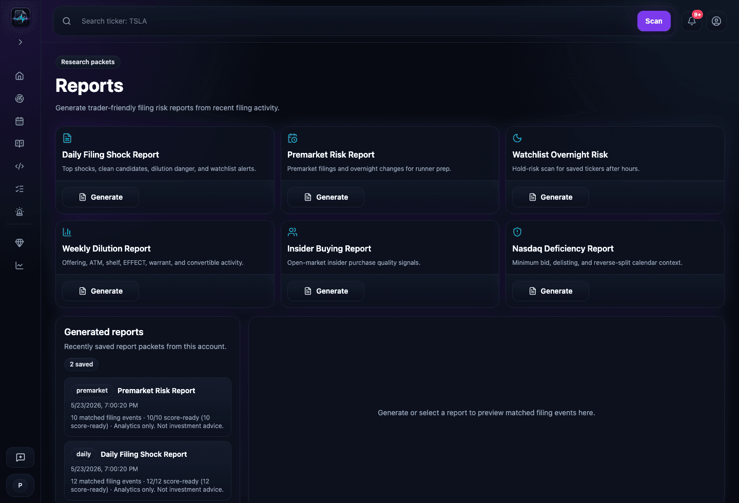Click the Watchlist Overnight Risk moon icon

[517, 138]
